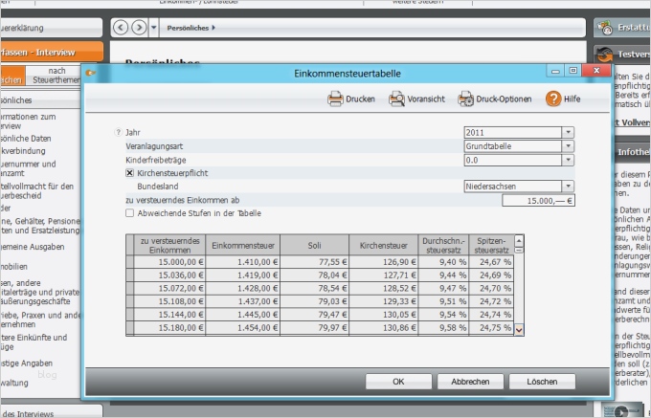Uncheck the Kirchensteuerpflicht checkbox
Screen dimensions: 651x418
pyautogui.click(x=129, y=173)
